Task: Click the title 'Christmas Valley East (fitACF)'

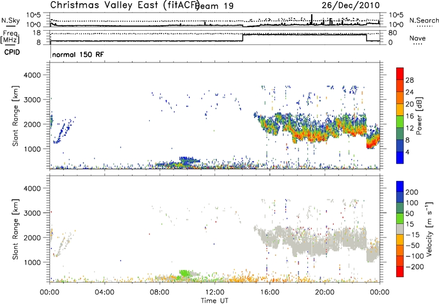Action: pos(125,5)
